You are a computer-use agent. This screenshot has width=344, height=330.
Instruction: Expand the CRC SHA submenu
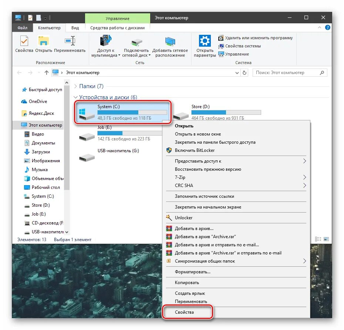click(x=236, y=186)
